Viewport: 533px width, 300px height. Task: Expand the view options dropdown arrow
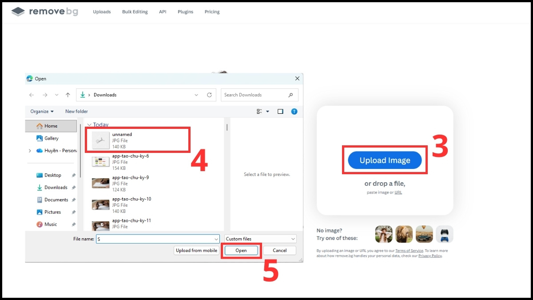pyautogui.click(x=268, y=112)
